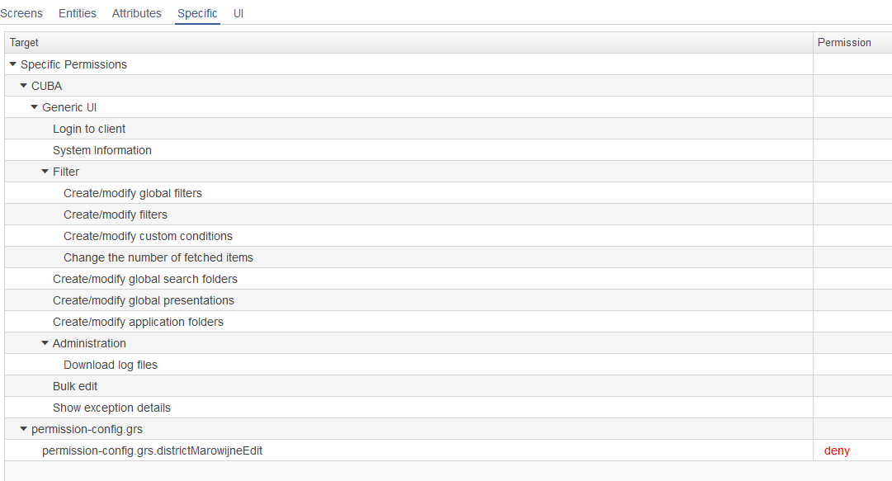Select permission-config.grs.districtMarowijneEdit row
Image resolution: width=892 pixels, height=481 pixels.
(409, 450)
